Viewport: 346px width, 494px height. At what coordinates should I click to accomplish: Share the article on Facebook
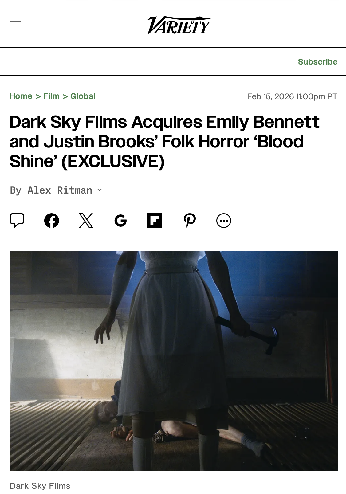(52, 221)
